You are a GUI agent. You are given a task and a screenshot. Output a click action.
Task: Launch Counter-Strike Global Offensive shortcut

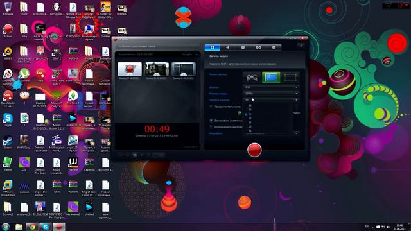coord(105,10)
